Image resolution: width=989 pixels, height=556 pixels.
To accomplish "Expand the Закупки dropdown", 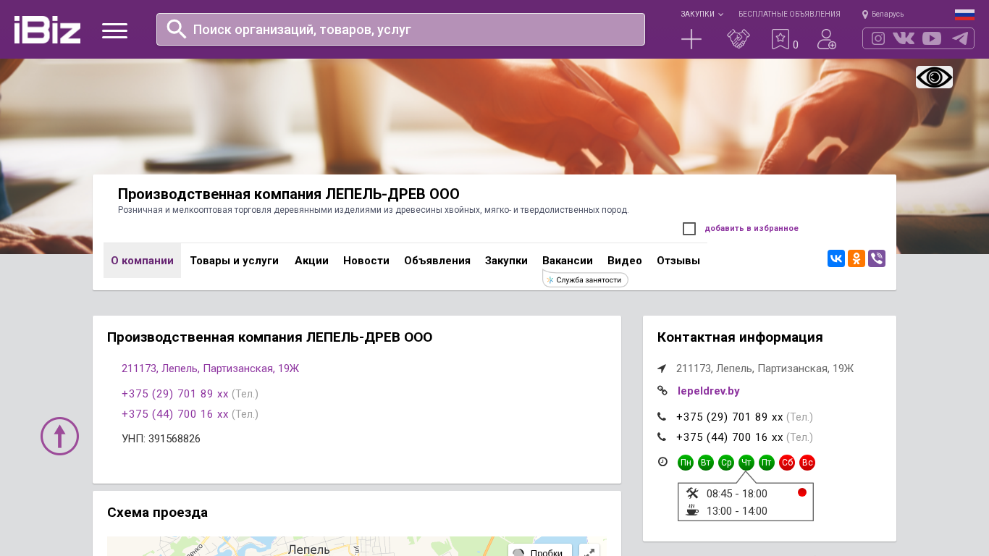I will click(x=701, y=14).
